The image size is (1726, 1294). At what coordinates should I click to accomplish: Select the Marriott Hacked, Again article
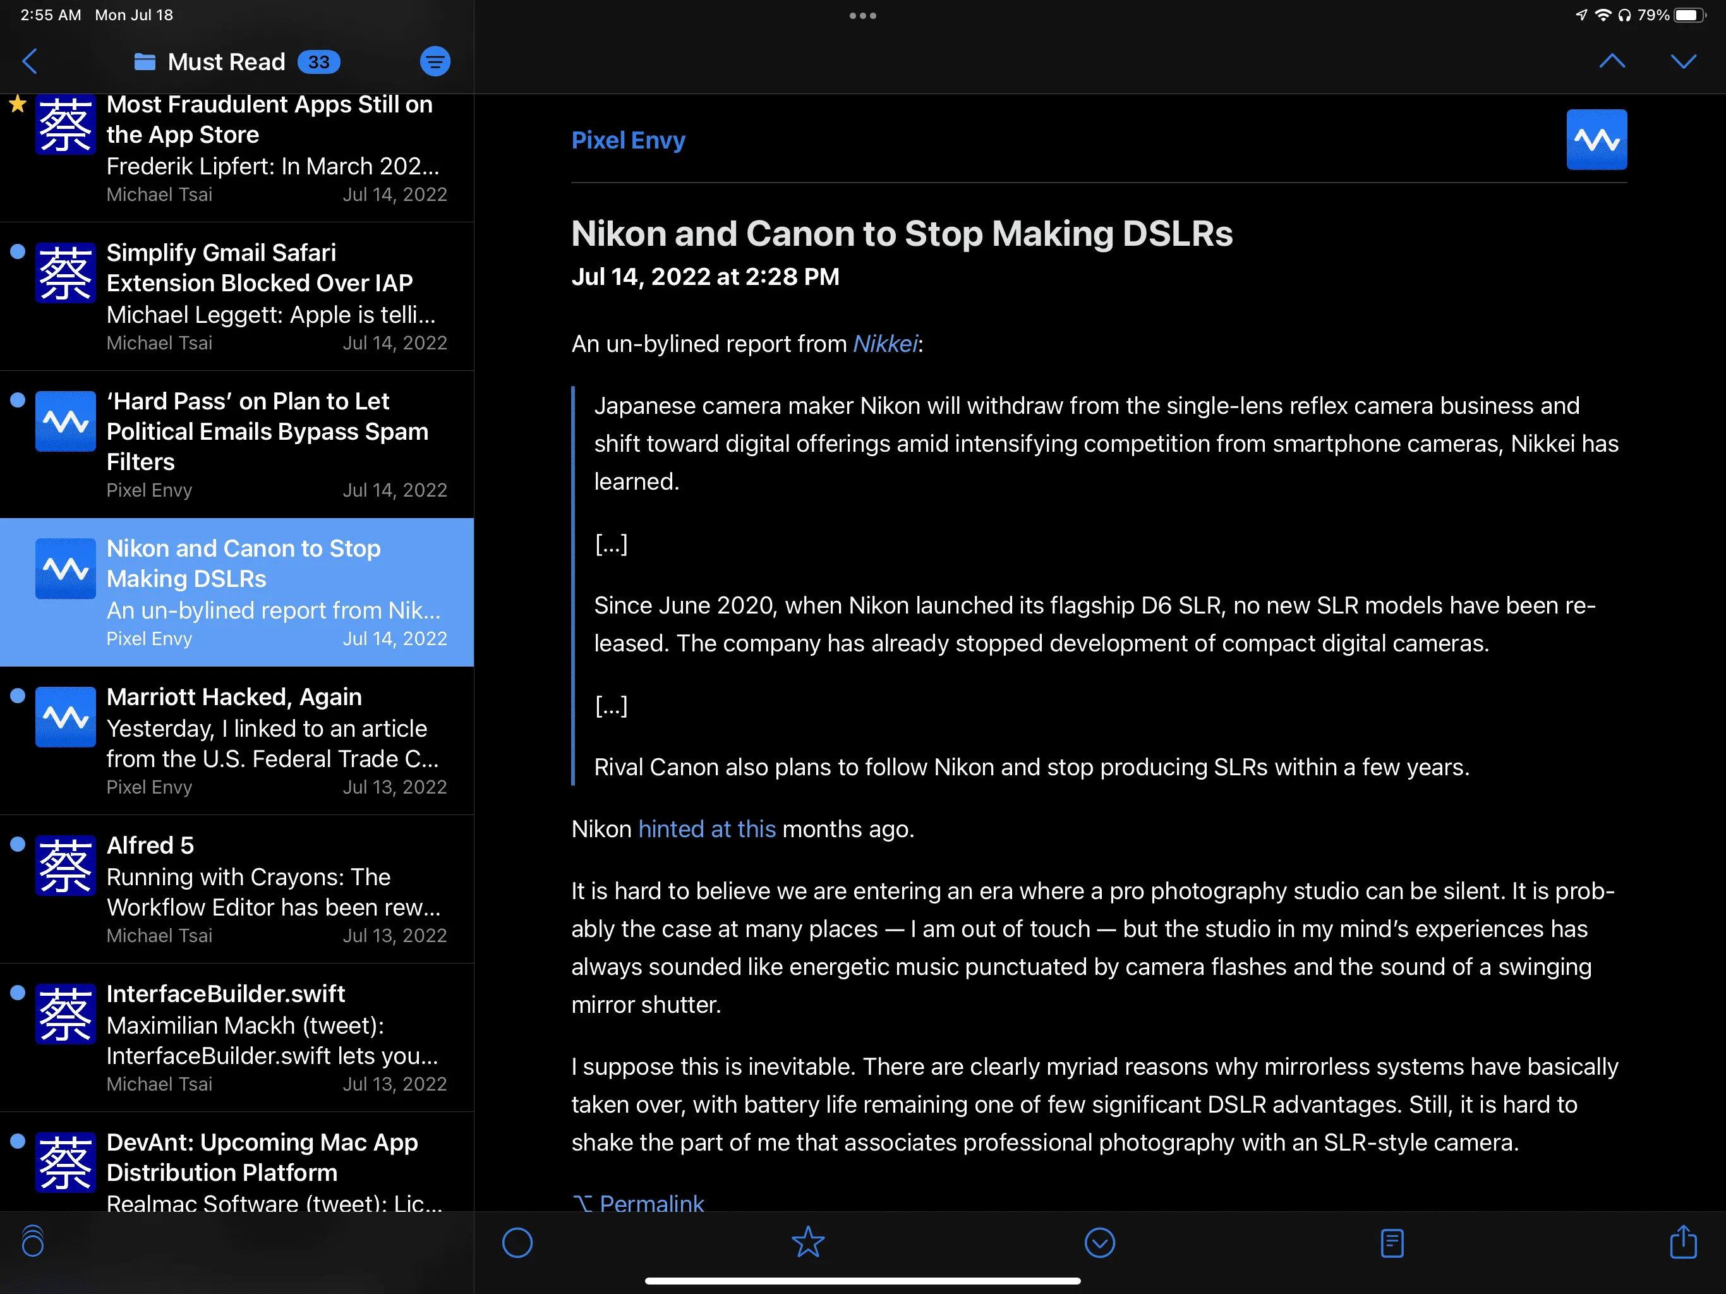[x=237, y=741]
